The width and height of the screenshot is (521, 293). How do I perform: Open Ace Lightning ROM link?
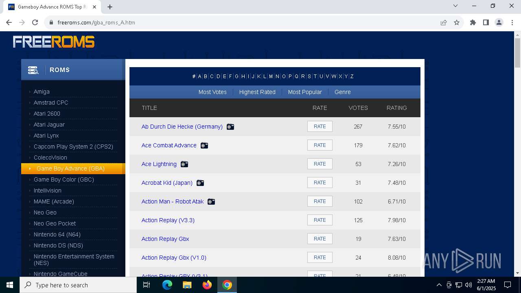click(x=159, y=164)
